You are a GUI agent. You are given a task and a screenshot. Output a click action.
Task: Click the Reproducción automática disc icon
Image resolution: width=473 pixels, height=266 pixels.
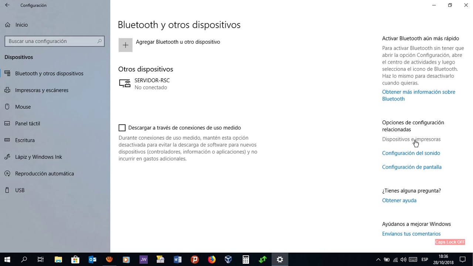pyautogui.click(x=7, y=174)
